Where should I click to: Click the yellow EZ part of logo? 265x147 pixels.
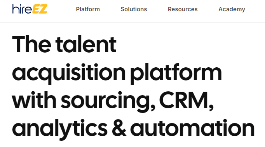(40, 9)
